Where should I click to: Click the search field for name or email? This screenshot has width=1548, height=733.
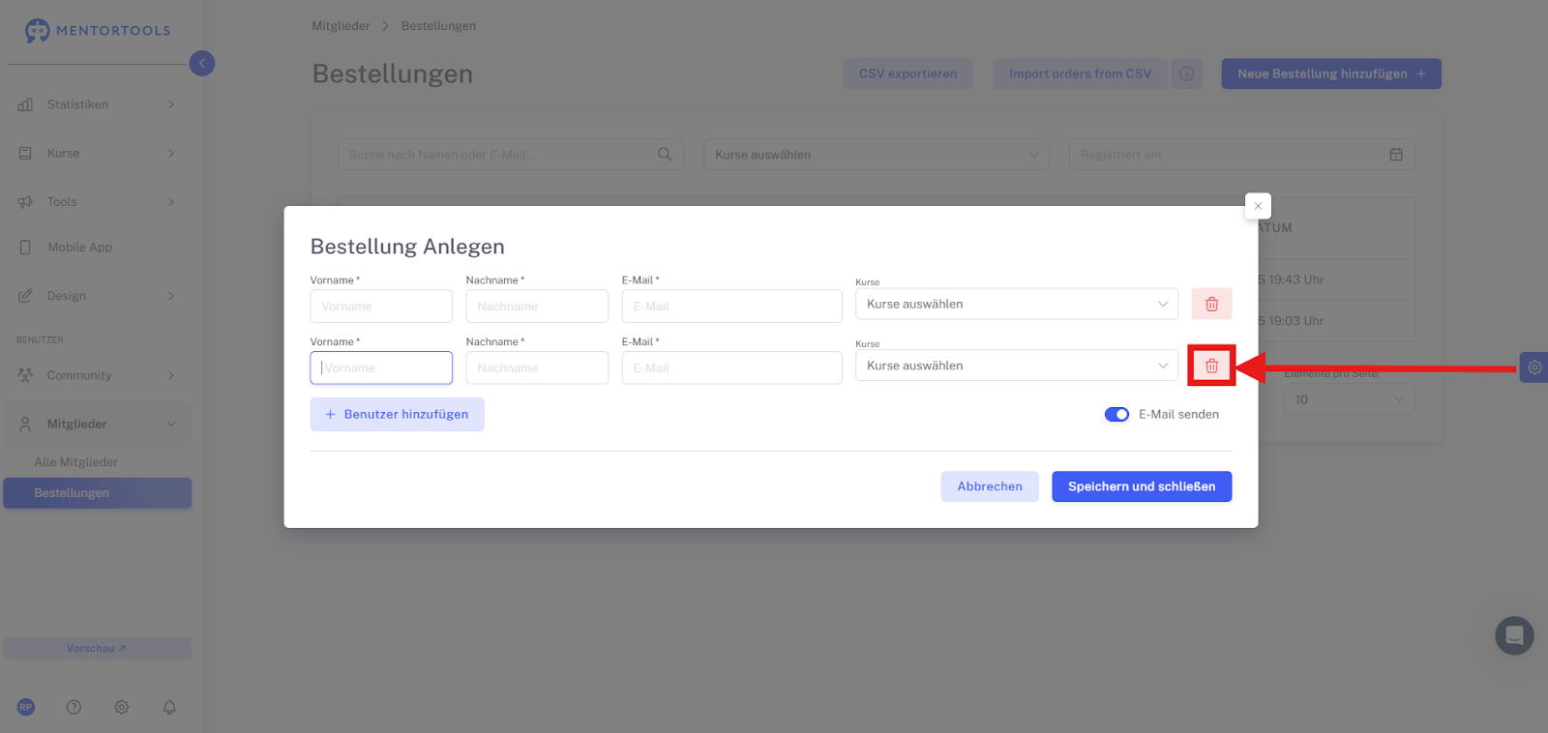(x=511, y=155)
